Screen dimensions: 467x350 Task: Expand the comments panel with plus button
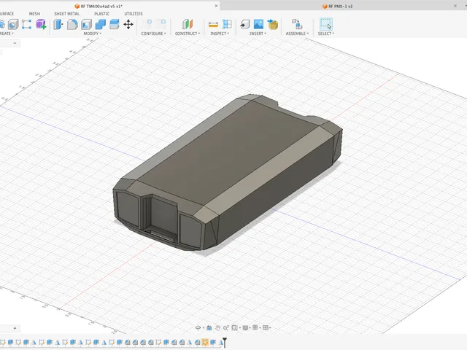pyautogui.click(x=15, y=328)
